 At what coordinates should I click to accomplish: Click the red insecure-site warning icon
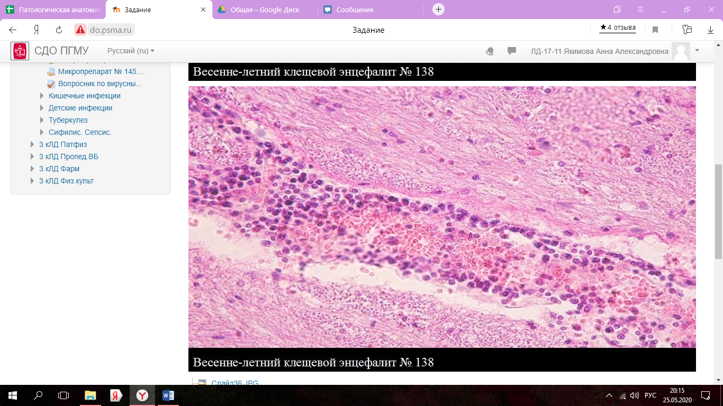(80, 30)
